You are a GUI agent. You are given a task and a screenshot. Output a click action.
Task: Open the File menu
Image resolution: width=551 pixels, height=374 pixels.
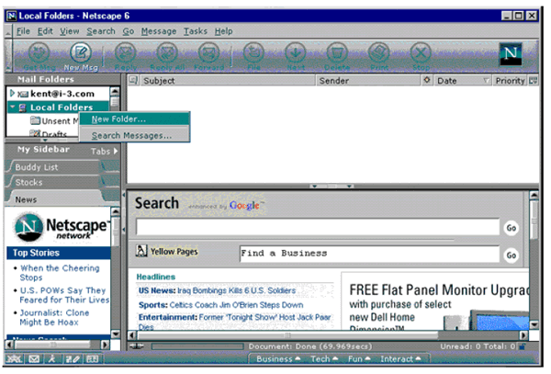[23, 31]
